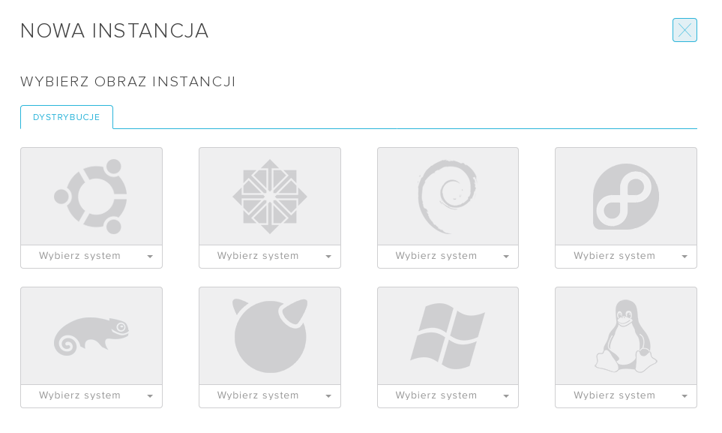Screen dimensions: 722x433
Task: Expand the FreeBSD 'Wybierz system' dropdown
Action: (270, 396)
